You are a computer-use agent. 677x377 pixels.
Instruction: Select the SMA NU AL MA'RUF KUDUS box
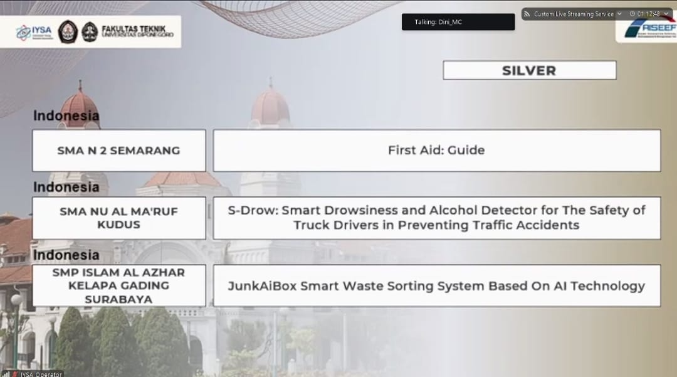tap(118, 218)
